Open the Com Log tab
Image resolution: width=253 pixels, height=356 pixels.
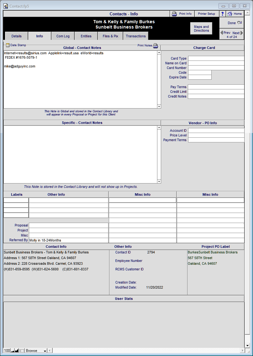(x=63, y=36)
